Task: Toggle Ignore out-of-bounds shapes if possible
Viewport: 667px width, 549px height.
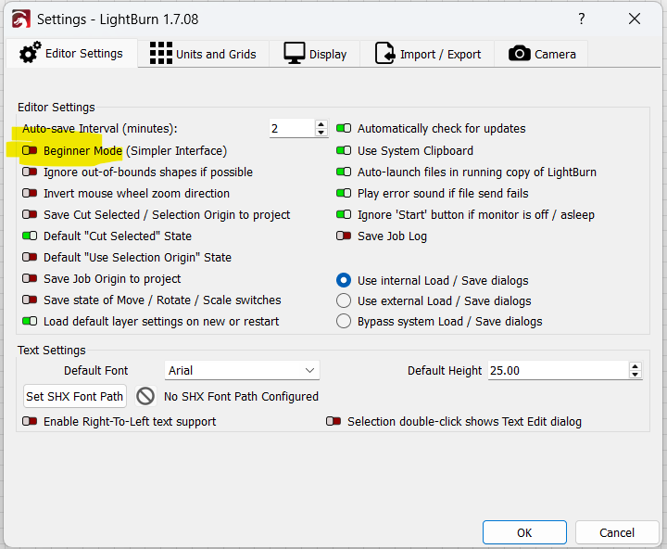Action: (30, 172)
